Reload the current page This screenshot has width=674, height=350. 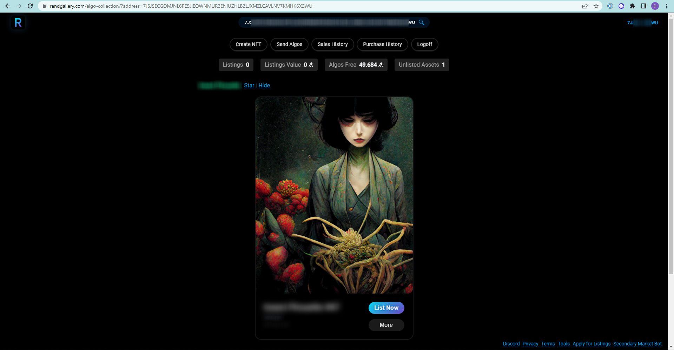coord(30,6)
